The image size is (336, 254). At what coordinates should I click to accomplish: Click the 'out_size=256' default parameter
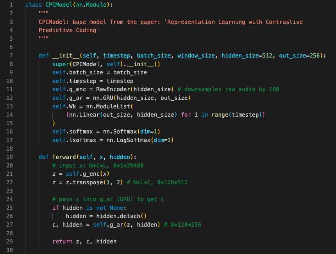tap(299, 56)
